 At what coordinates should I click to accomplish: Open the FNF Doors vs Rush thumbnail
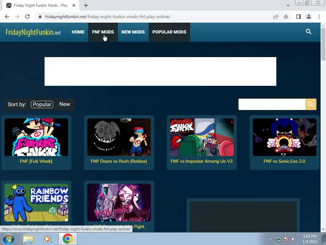[x=119, y=137]
